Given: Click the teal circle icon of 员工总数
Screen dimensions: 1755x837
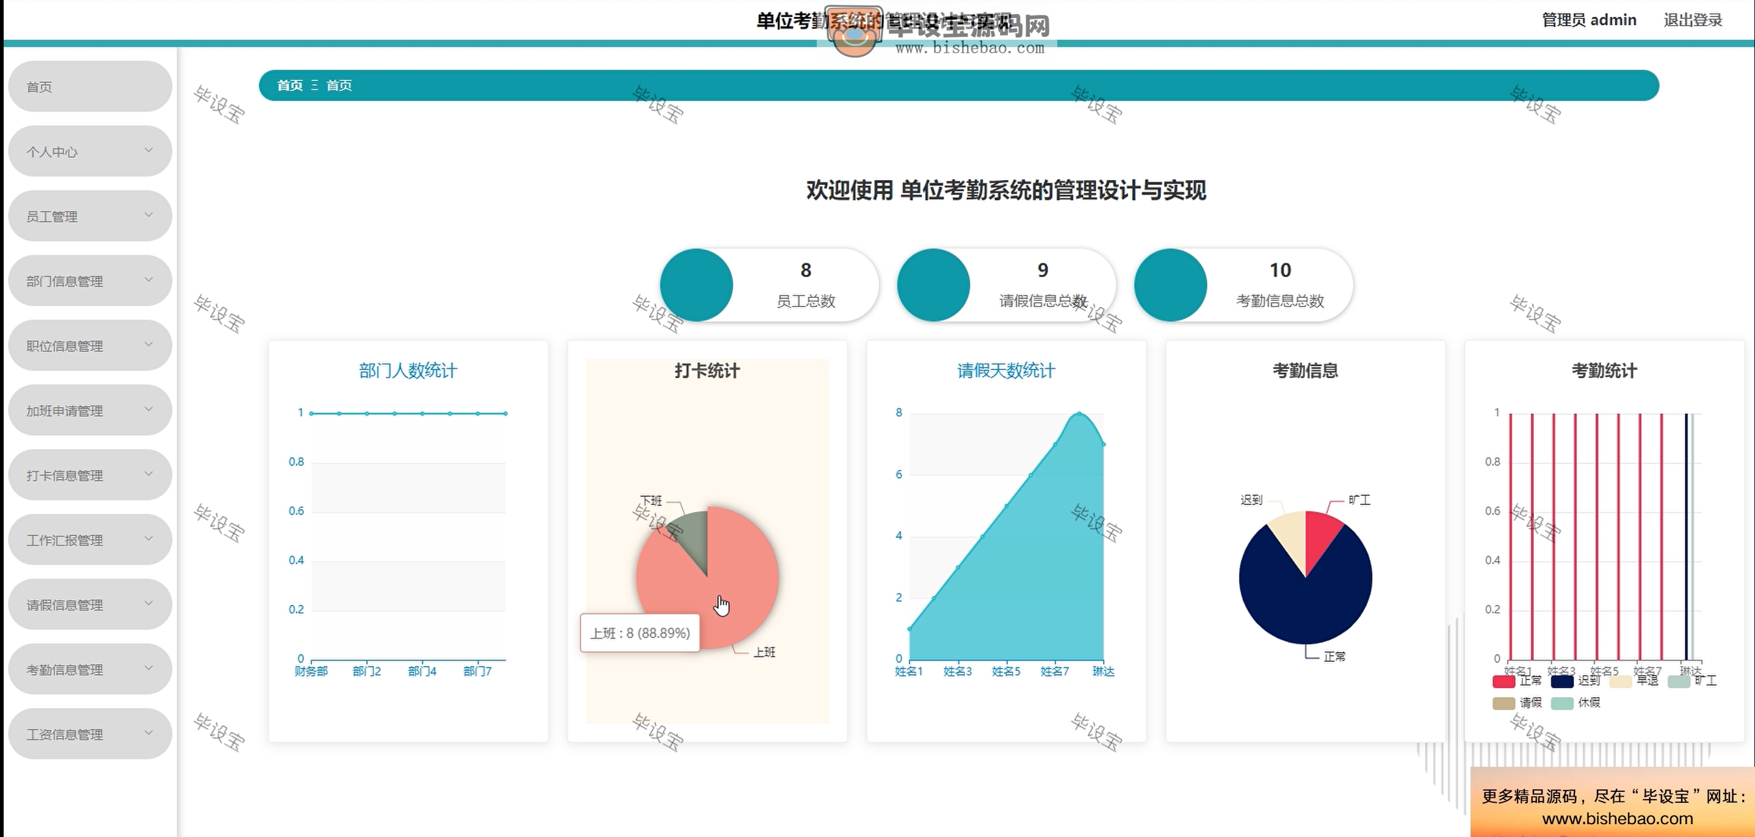Looking at the screenshot, I should coord(697,285).
